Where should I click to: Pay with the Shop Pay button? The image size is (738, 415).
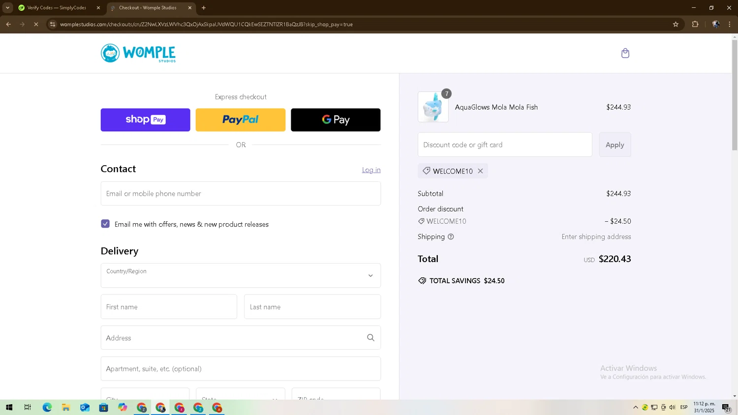[145, 119]
